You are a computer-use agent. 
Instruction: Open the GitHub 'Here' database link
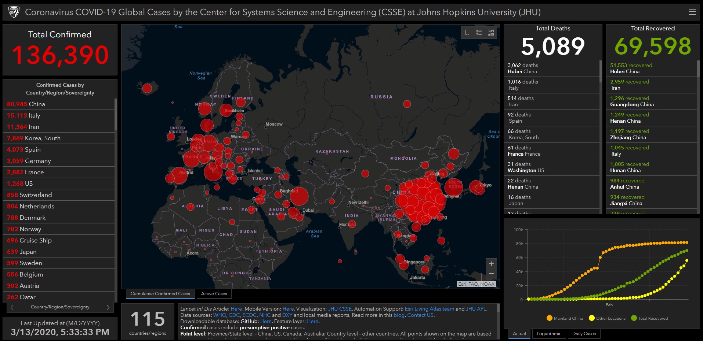click(x=266, y=321)
